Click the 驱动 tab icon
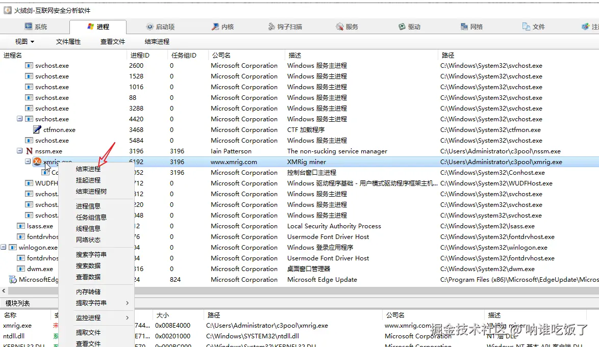 (x=402, y=26)
